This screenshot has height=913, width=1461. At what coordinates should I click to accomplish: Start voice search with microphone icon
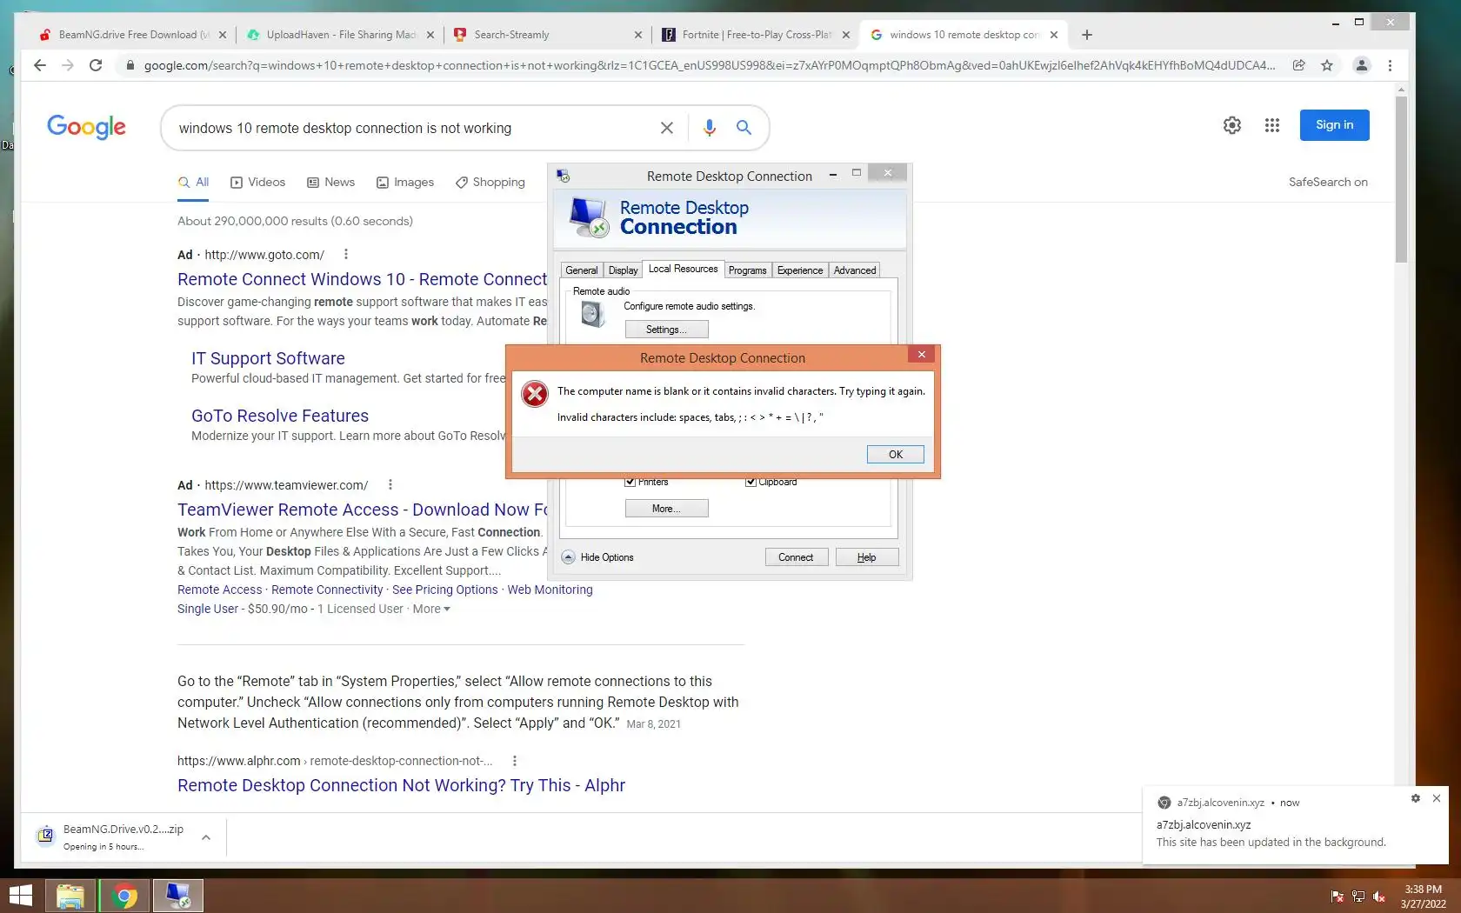pos(710,128)
